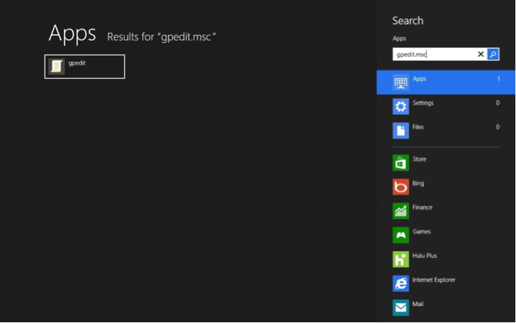This screenshot has width=516, height=323.
Task: Click the magnifying glass search button
Action: [x=493, y=55]
